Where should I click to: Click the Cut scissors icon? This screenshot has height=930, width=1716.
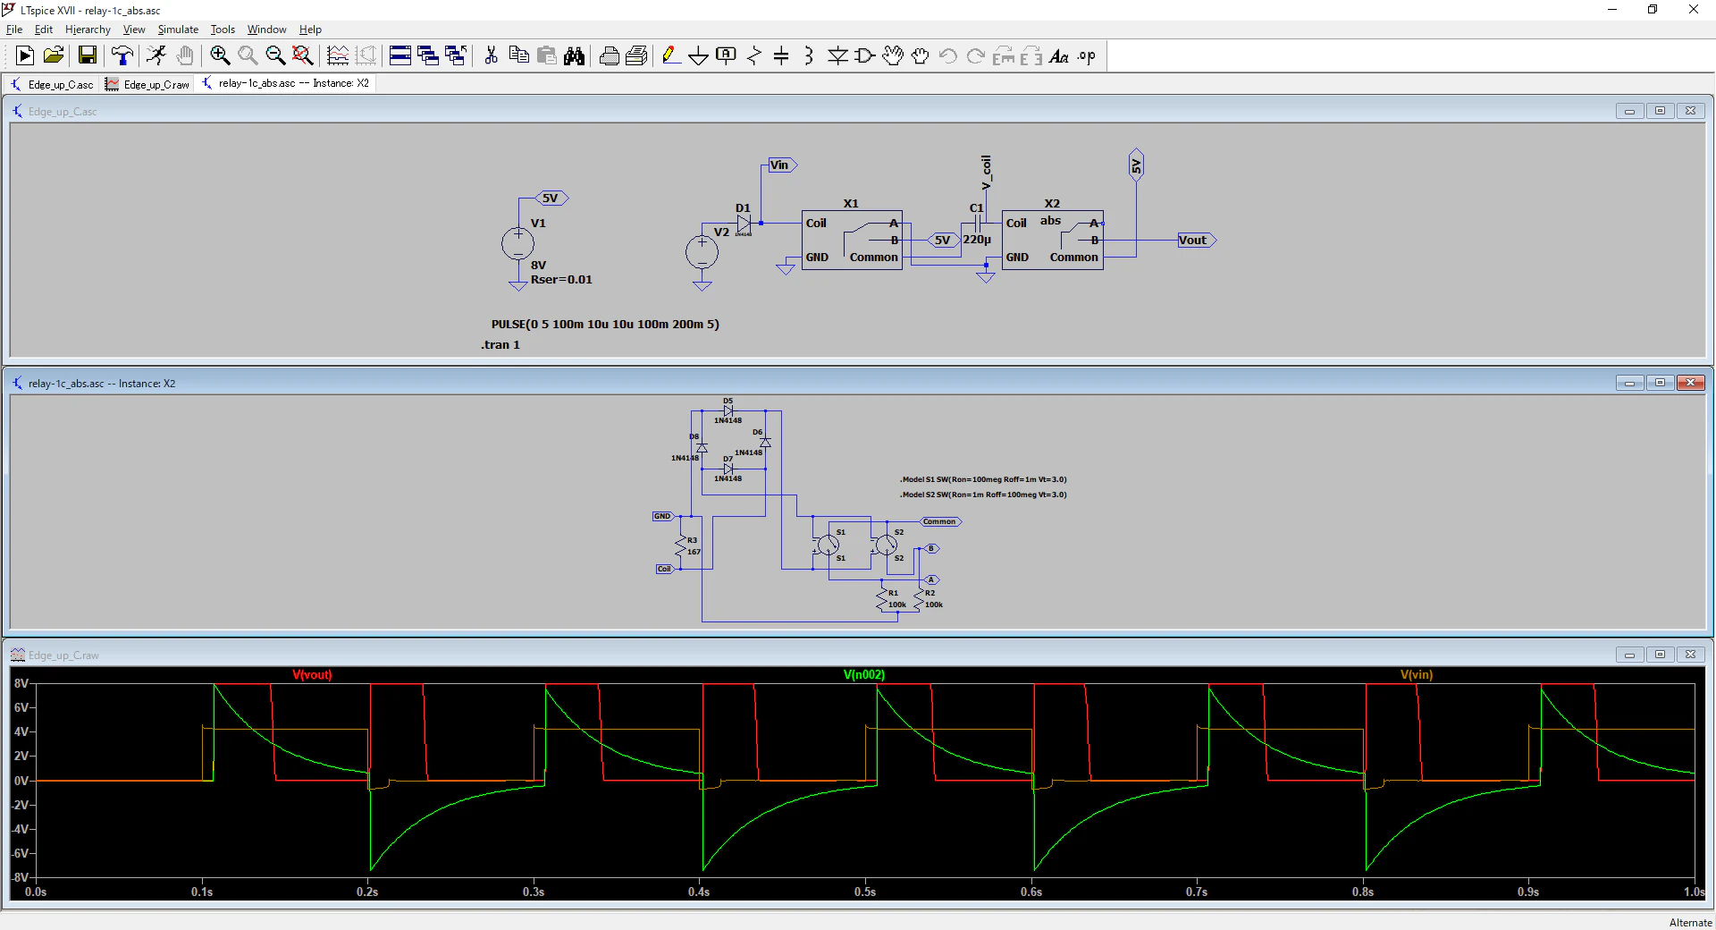pyautogui.click(x=491, y=56)
